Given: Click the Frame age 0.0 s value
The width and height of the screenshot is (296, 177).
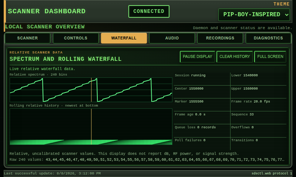Looking at the screenshot, I should tap(190, 114).
